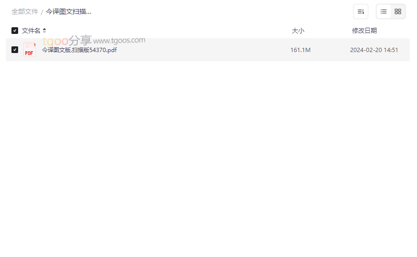Click the sort arrows beside 文件名
The height and width of the screenshot is (257, 417).
pyautogui.click(x=44, y=31)
